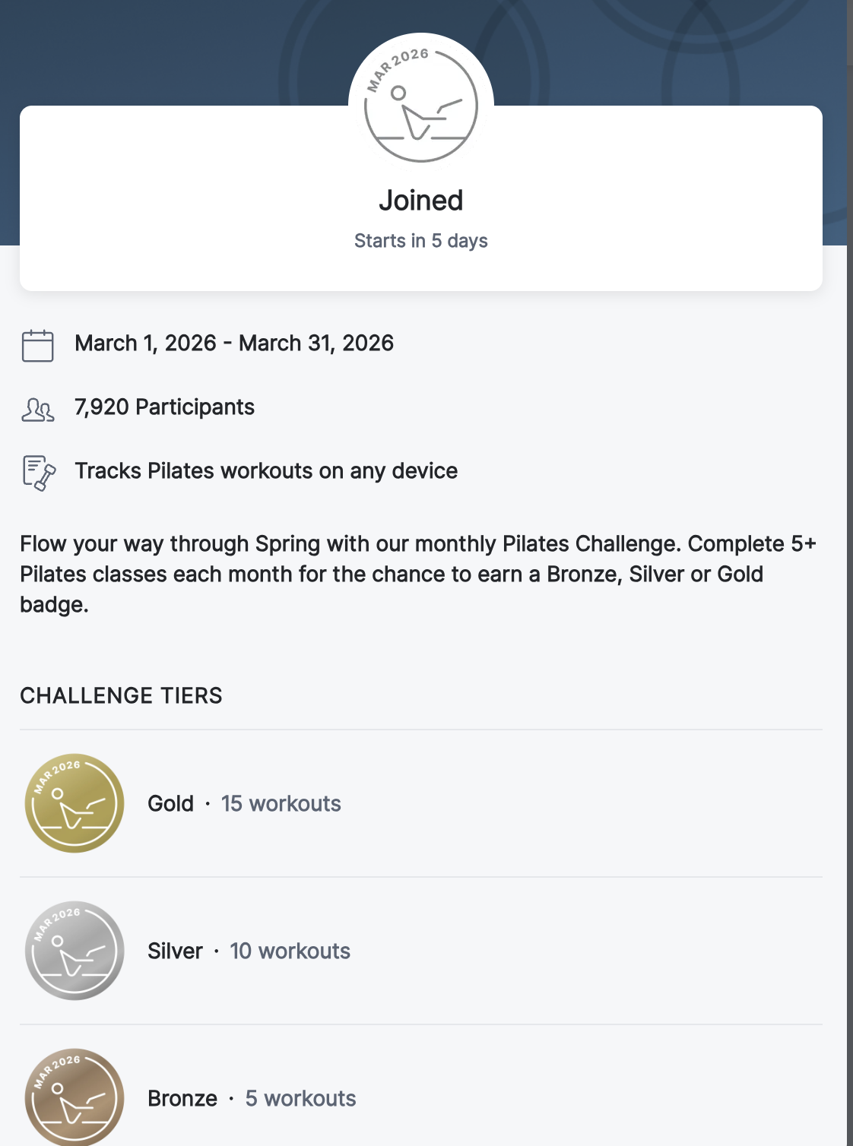Image resolution: width=853 pixels, height=1146 pixels.
Task: Open the 15 workouts link for Gold
Action: coord(281,803)
